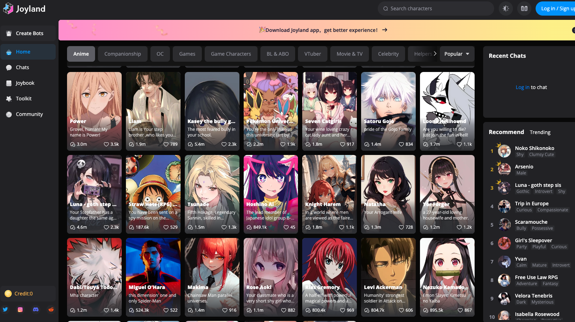575x322 pixels.
Task: Click the heart on Nezuko Kamado card
Action: pos(460,310)
